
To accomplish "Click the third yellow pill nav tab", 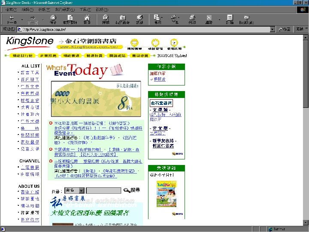I will click(x=71, y=56).
